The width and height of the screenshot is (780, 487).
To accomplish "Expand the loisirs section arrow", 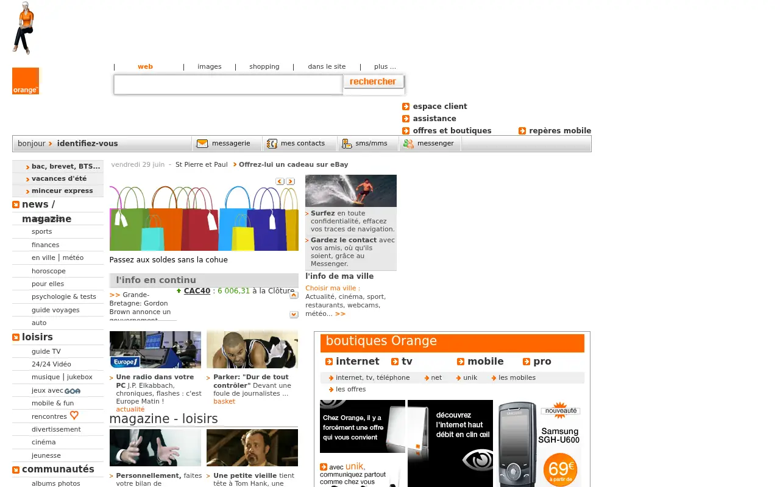I will [x=16, y=337].
